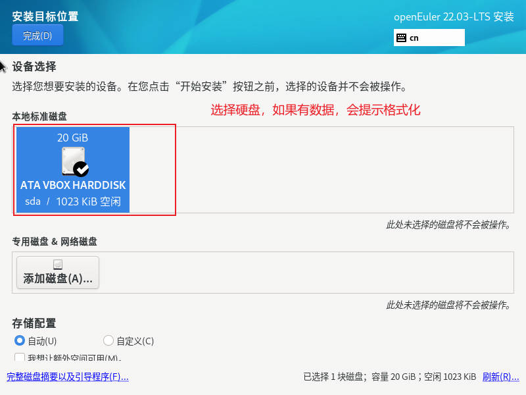The width and height of the screenshot is (526, 395).
Task: Click the cn keyboard layout indicator box
Action: (x=429, y=38)
